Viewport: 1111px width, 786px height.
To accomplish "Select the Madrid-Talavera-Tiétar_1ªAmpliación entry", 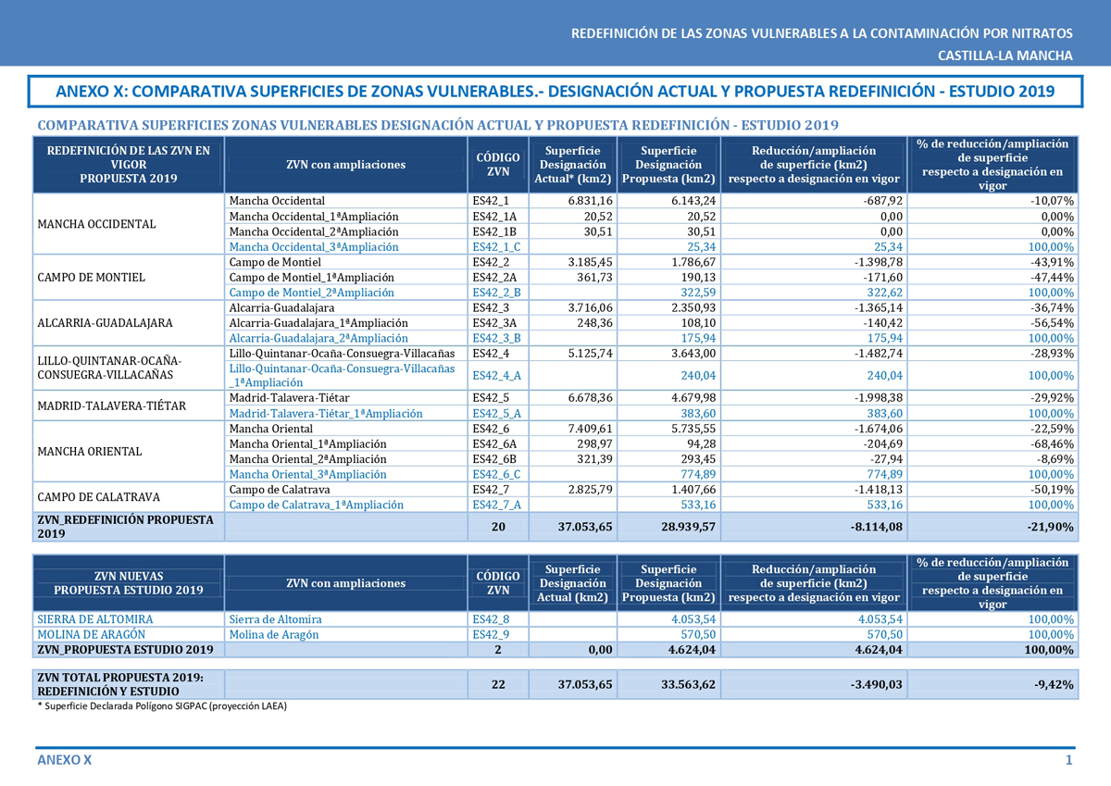I will (326, 414).
